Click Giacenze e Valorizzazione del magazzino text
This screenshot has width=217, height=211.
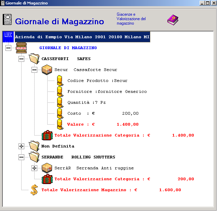(x=131, y=19)
